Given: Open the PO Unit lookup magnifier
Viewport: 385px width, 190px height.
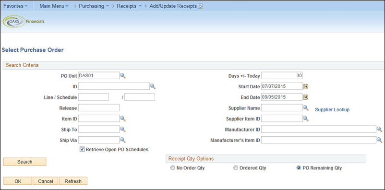Looking at the screenshot, I should point(123,76).
